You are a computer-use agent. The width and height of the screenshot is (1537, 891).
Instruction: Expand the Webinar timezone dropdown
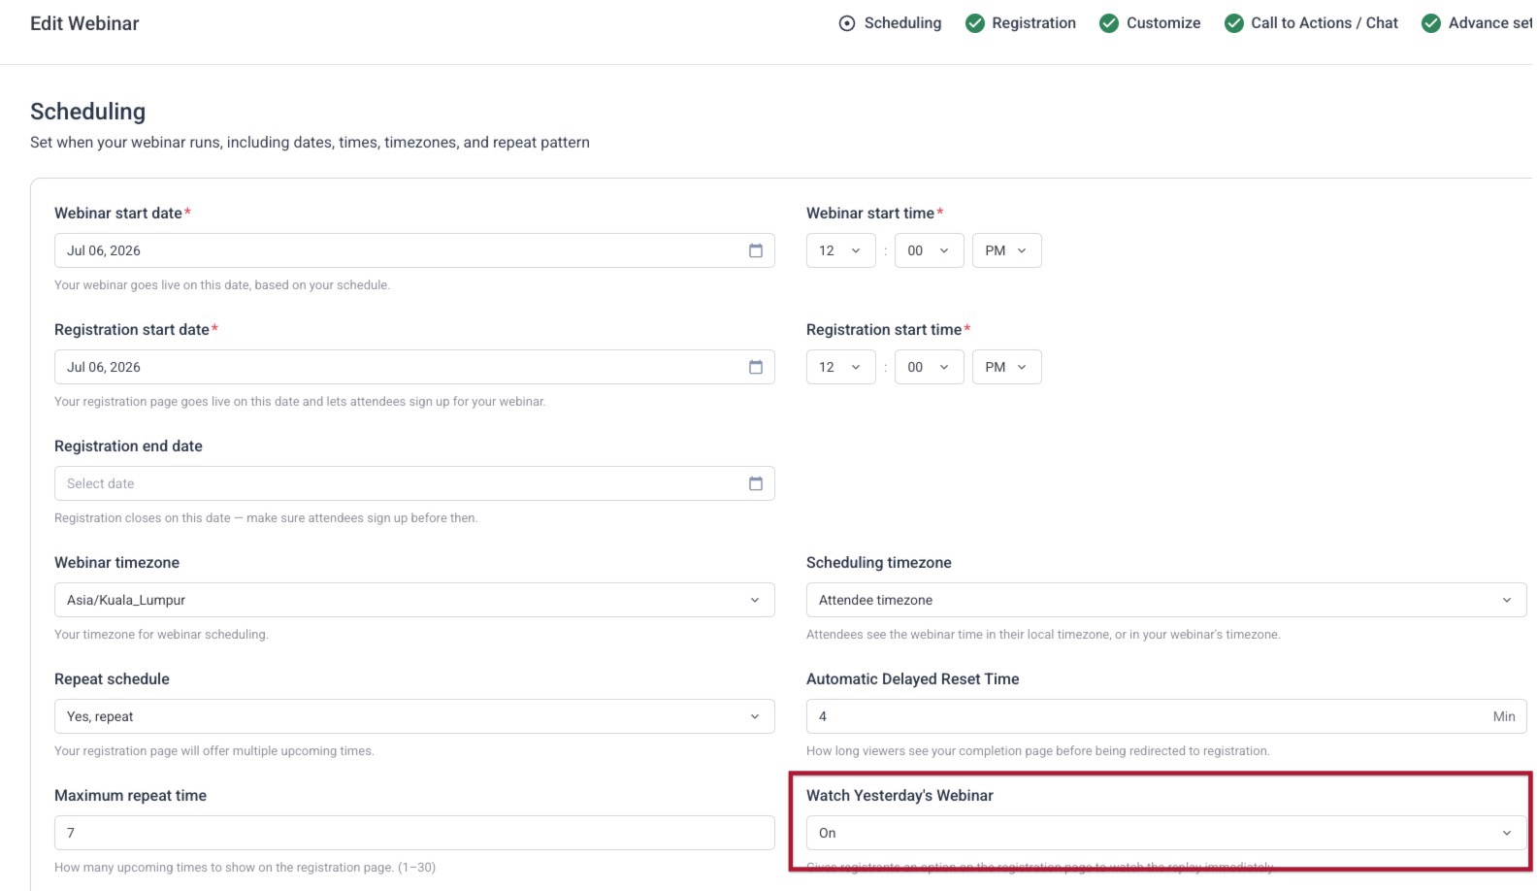point(414,600)
